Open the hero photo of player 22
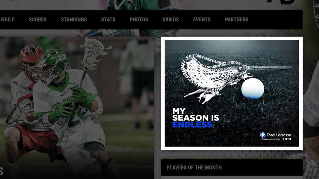The image size is (319, 179). (x=77, y=108)
